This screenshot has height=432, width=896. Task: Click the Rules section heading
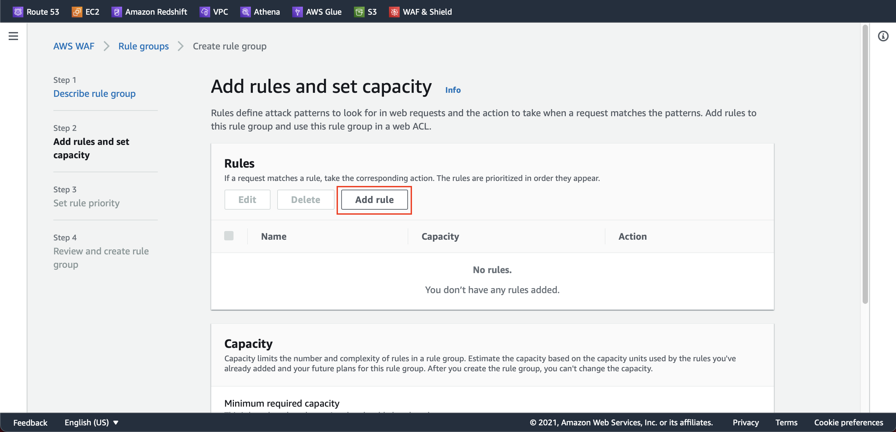pyautogui.click(x=239, y=163)
